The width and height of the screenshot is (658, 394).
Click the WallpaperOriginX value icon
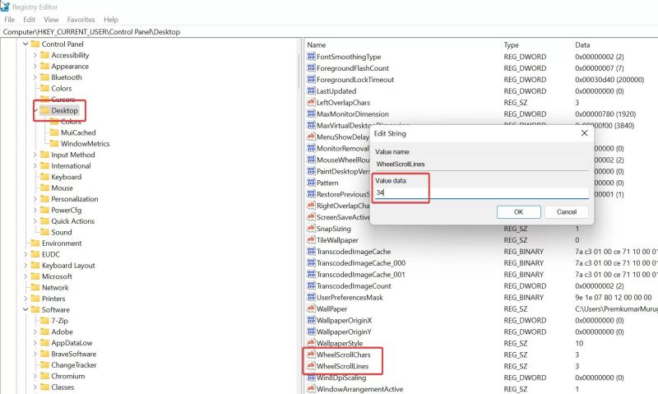pos(311,320)
